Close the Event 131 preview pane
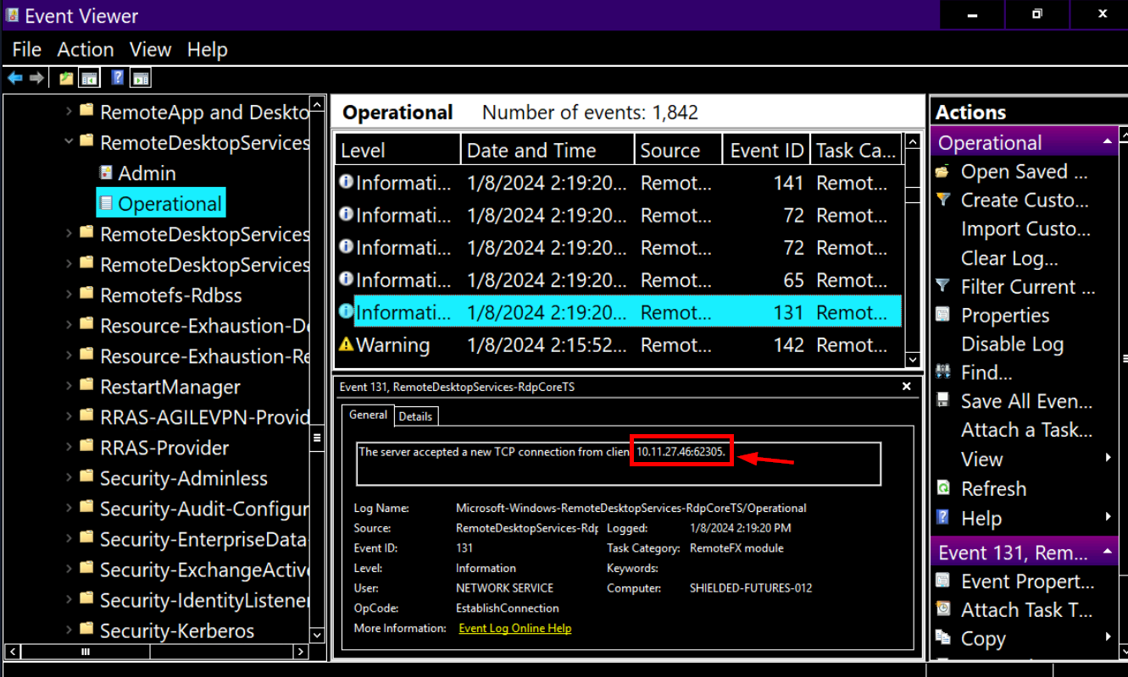Screen dimensions: 1128x677 pos(906,387)
